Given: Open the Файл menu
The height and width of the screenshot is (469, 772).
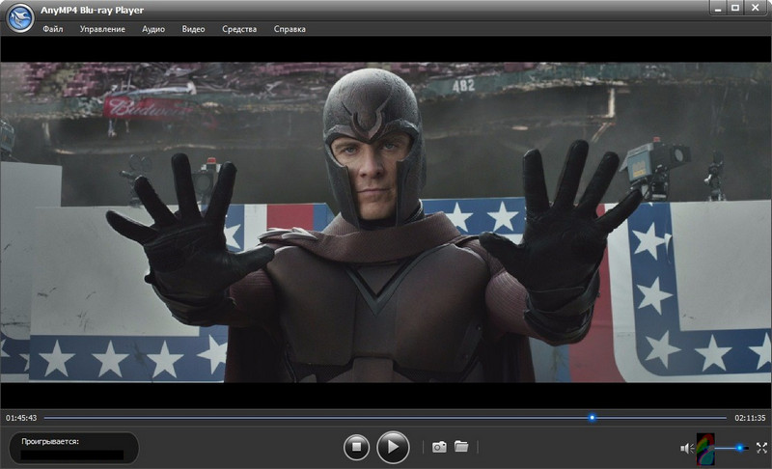Looking at the screenshot, I should pyautogui.click(x=53, y=29).
